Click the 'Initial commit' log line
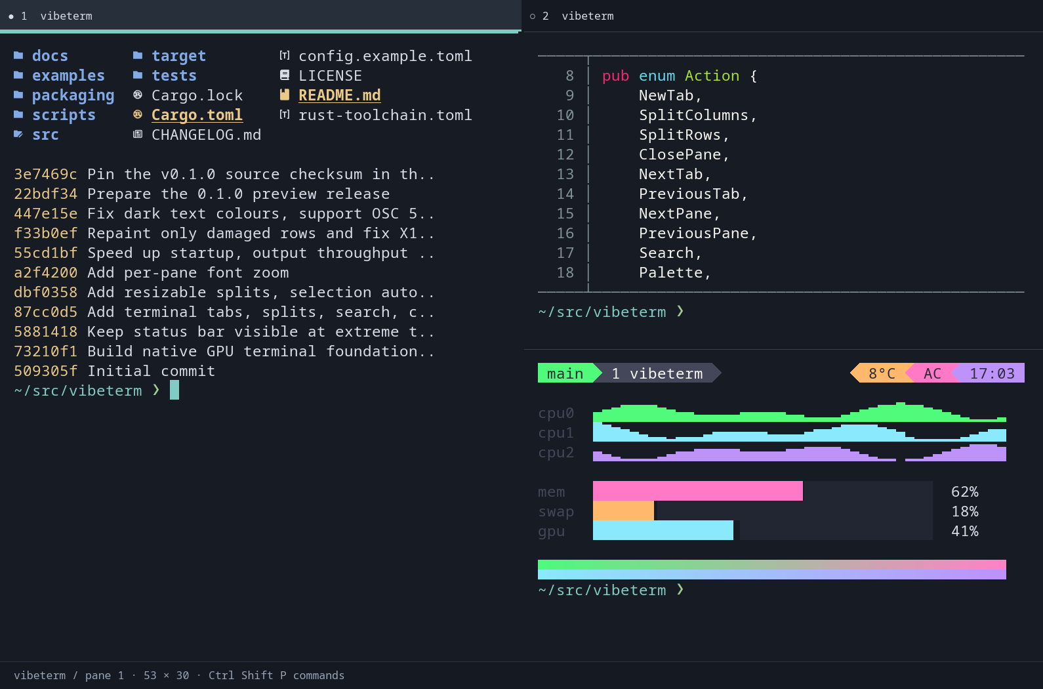Image resolution: width=1043 pixels, height=689 pixels. point(152,371)
